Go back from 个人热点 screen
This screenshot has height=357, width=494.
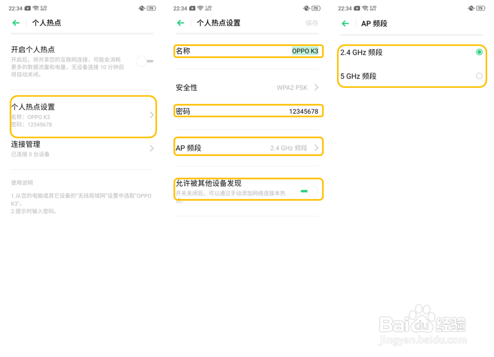(16, 23)
